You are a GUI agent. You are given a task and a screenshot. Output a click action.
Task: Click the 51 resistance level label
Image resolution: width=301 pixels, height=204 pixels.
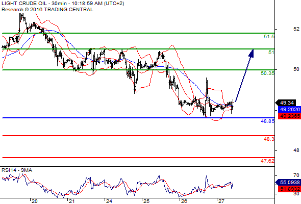271,52
